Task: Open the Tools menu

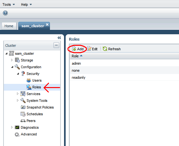Action: click(9, 4)
